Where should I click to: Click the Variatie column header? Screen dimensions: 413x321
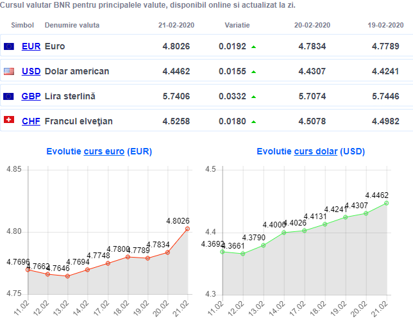point(237,26)
